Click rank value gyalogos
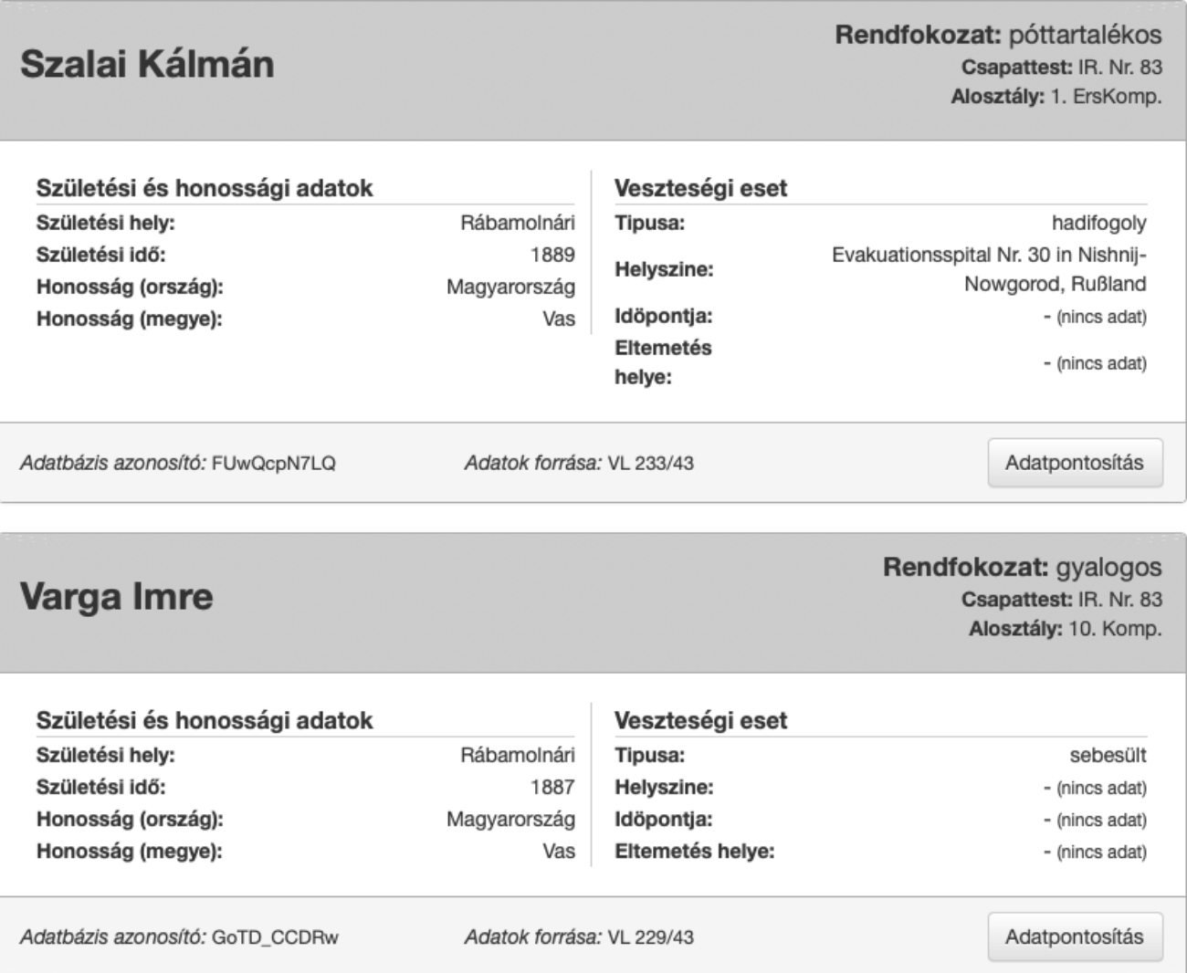Image resolution: width=1187 pixels, height=973 pixels. click(x=1108, y=567)
